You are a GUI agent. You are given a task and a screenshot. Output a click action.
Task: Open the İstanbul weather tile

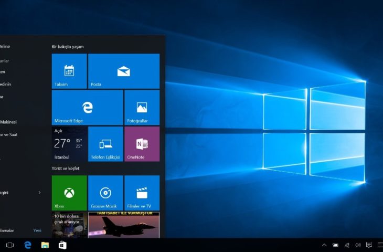tap(69, 144)
